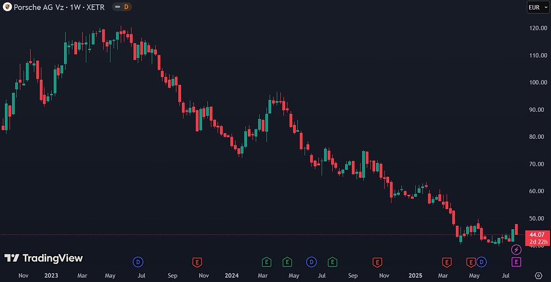Toggle the grey pill switch beside the title
Image resolution: width=551 pixels, height=282 pixels.
[x=118, y=7]
